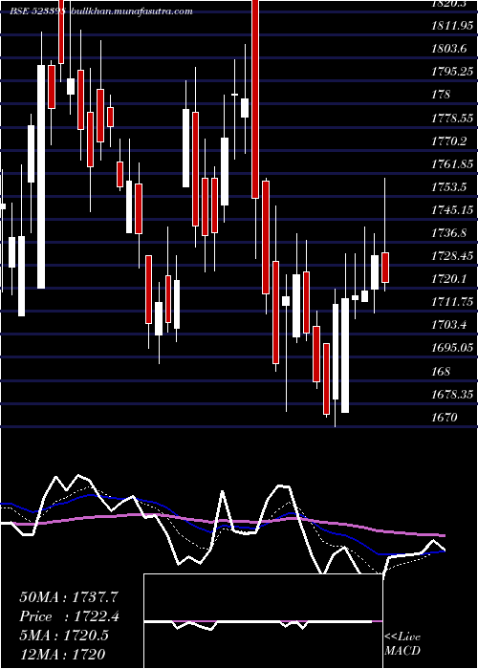Click the 1711.75 price axis label
This screenshot has height=669, width=478.
pyautogui.click(x=452, y=303)
